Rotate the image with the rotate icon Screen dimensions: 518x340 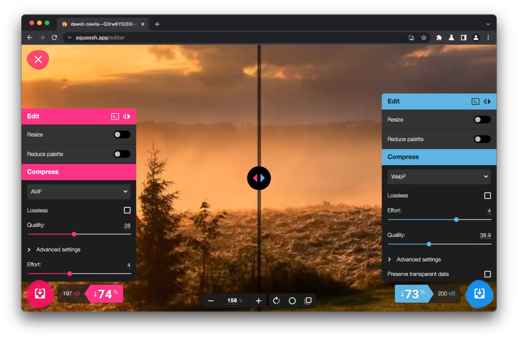pyautogui.click(x=276, y=301)
